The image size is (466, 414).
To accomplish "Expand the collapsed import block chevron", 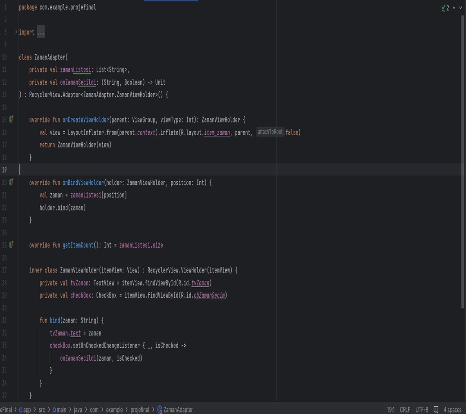I will pos(16,32).
